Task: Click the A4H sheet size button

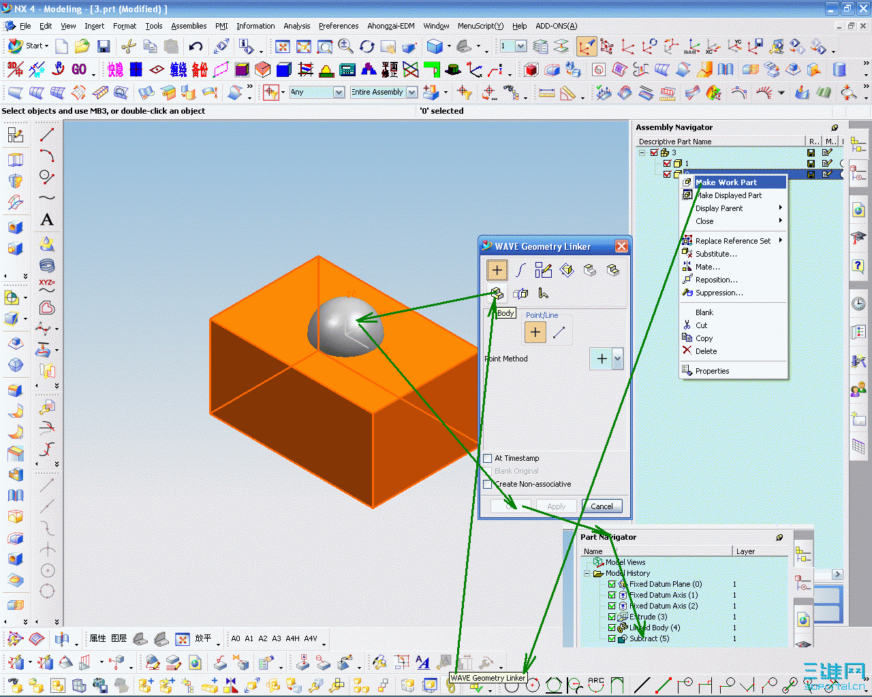Action: [x=293, y=638]
